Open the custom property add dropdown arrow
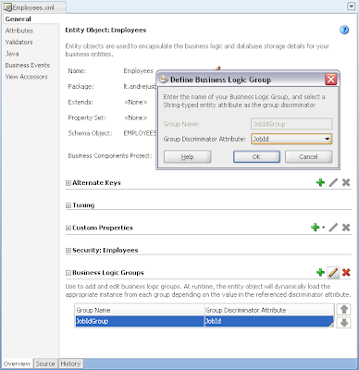The image size is (359, 370). (323, 228)
